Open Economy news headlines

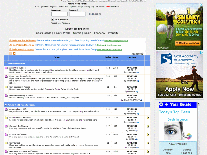point(100,33)
